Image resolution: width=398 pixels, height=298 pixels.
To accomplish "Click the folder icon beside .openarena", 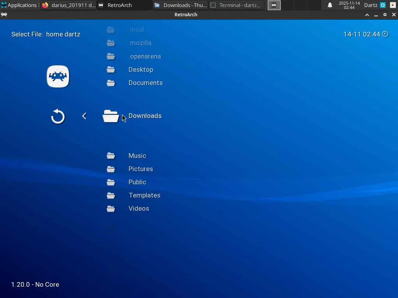I will click(111, 57).
